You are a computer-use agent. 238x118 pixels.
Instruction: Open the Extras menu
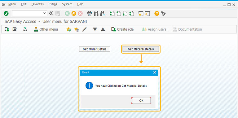tap(53, 4)
